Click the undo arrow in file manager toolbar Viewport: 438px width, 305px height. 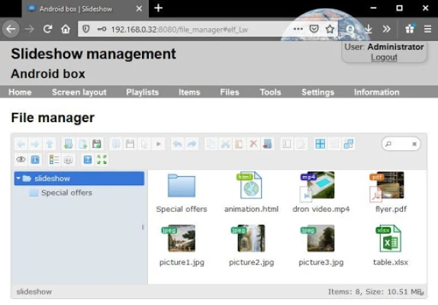coord(177,144)
